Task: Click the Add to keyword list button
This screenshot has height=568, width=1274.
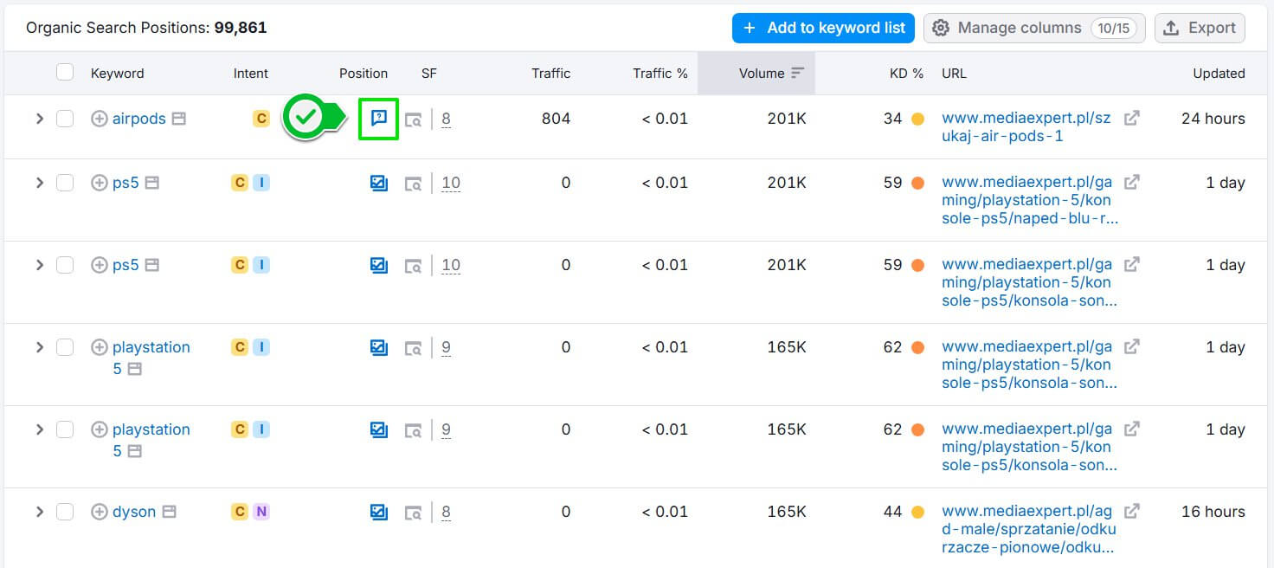Action: coord(824,28)
